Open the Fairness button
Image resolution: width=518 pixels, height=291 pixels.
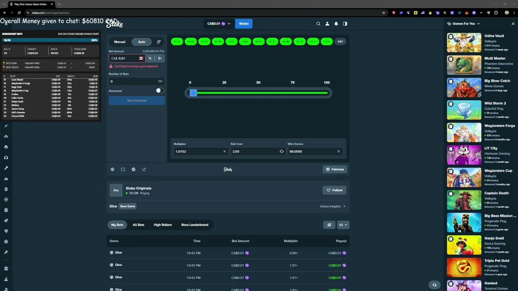(x=335, y=169)
